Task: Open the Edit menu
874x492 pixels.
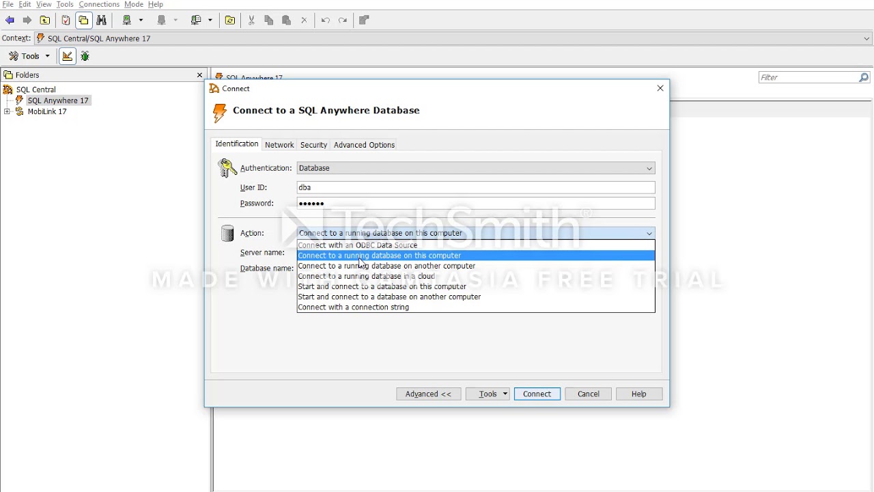Action: [25, 5]
